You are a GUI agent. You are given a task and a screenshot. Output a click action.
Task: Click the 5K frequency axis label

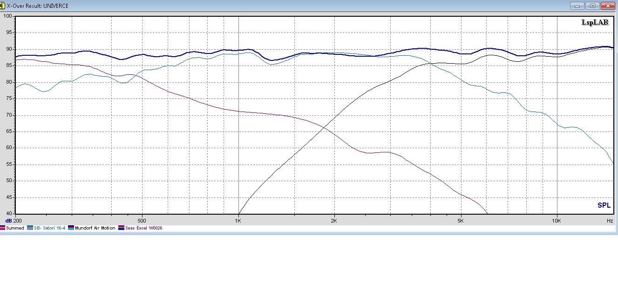[x=461, y=221]
